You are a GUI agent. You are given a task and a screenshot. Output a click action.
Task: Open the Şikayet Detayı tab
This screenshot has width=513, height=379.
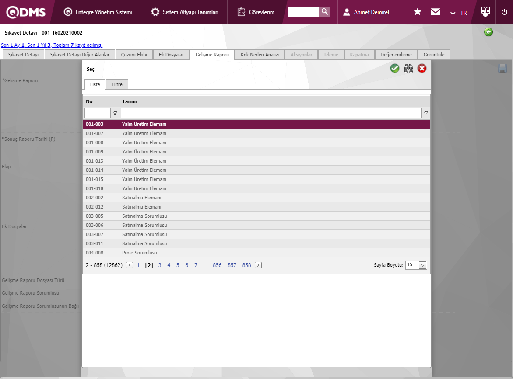point(23,55)
